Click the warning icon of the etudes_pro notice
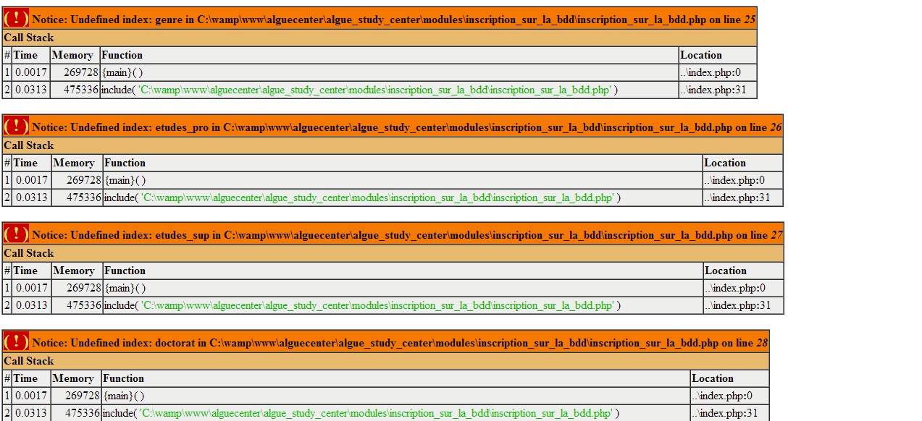The width and height of the screenshot is (922, 421). pyautogui.click(x=17, y=127)
